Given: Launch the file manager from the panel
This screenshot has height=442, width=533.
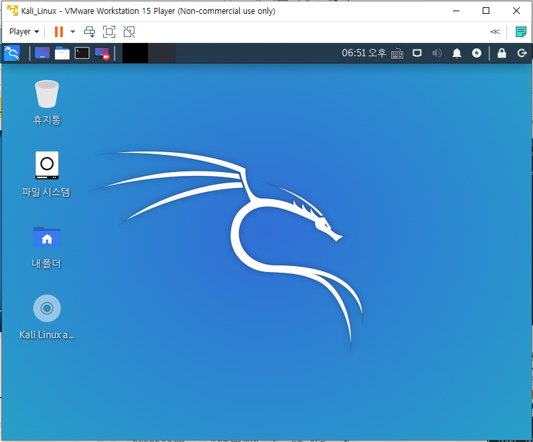Looking at the screenshot, I should point(62,53).
